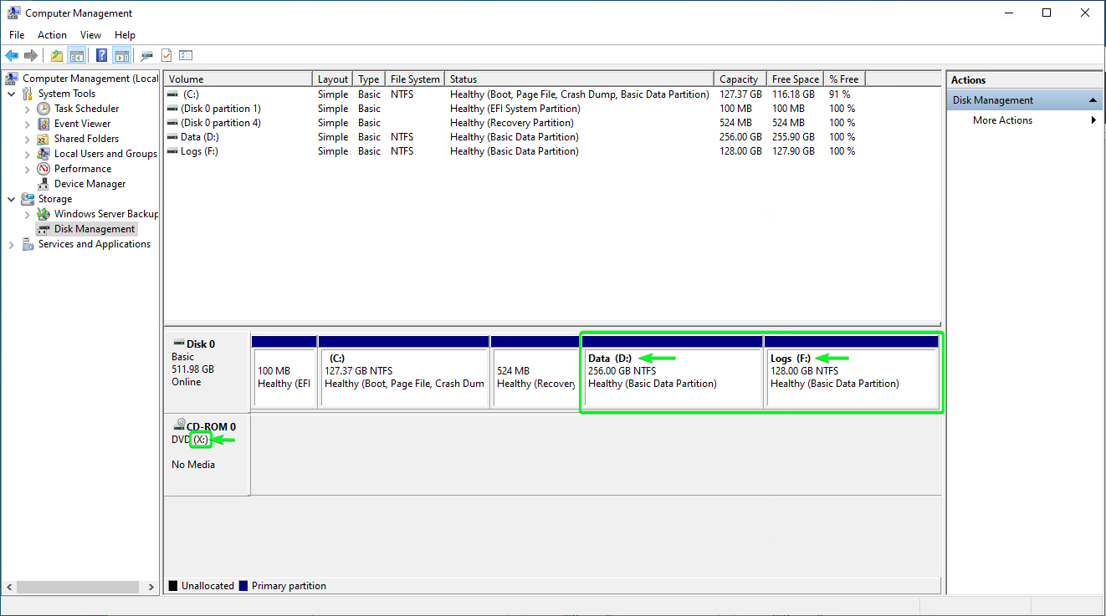The width and height of the screenshot is (1106, 616).
Task: Select Device Manager in the tree
Action: pyautogui.click(x=90, y=184)
